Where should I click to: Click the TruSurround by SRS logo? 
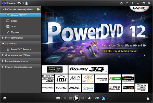pyautogui.click(x=101, y=79)
